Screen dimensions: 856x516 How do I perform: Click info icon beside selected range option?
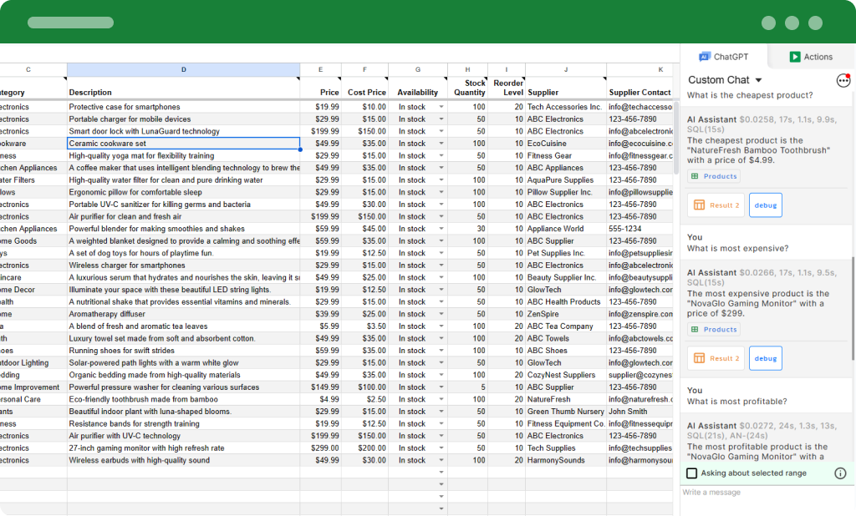point(840,473)
